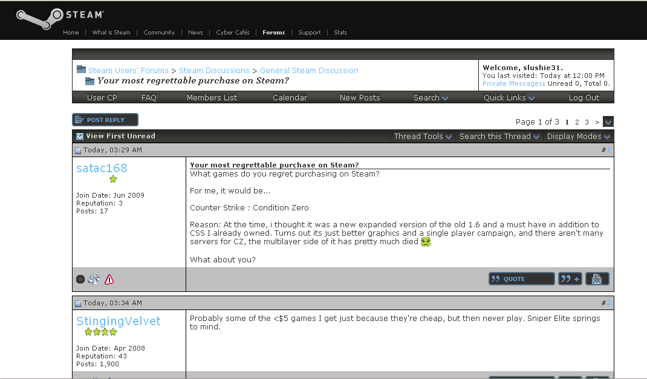The width and height of the screenshot is (647, 379).
Task: Go to next page using the > arrow
Action: coord(597,122)
